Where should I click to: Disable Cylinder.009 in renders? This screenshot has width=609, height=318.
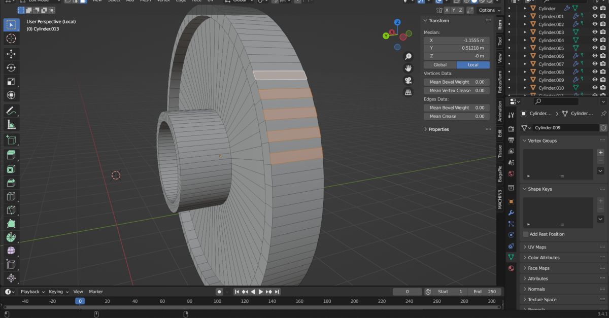pyautogui.click(x=603, y=80)
